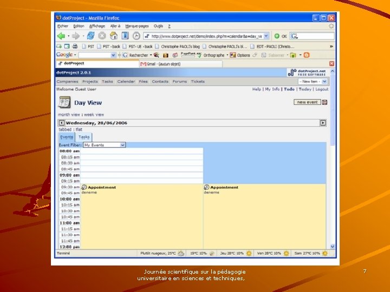This screenshot has width=390, height=292.
Task: Click the page vertical scrollbar down arrow
Action: pos(333,247)
